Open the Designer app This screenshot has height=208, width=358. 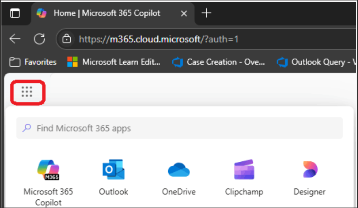(310, 177)
